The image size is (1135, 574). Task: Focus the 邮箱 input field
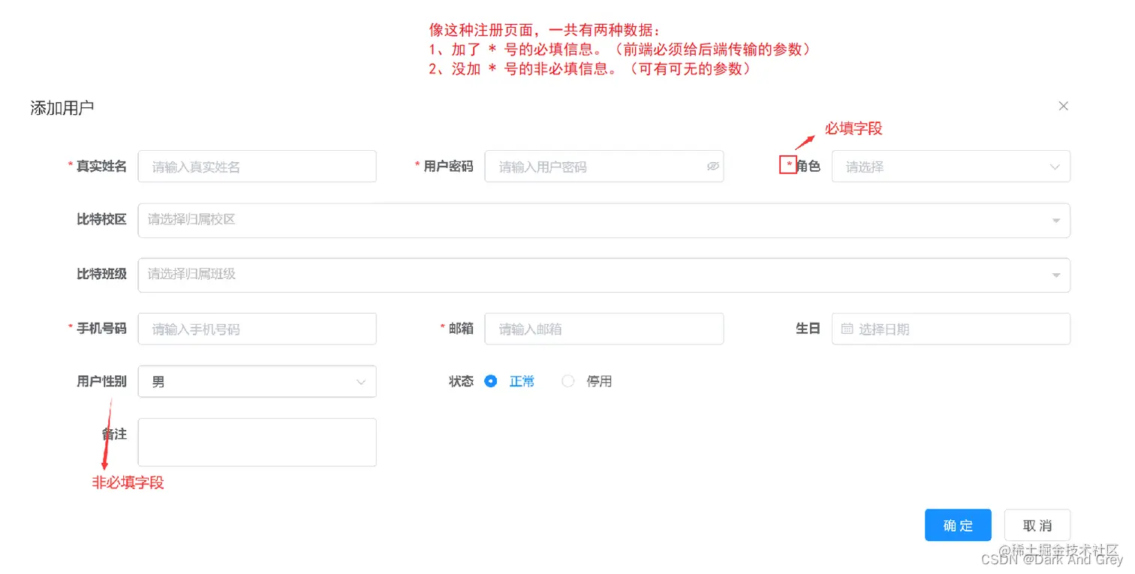(x=604, y=329)
